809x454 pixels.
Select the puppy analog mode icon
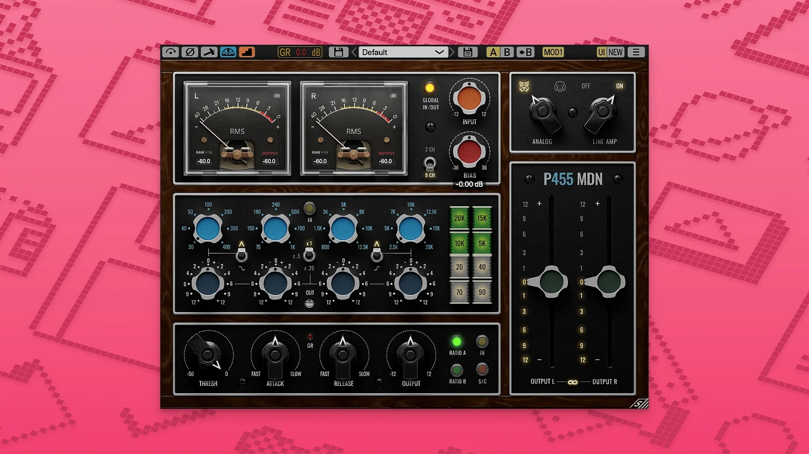click(559, 87)
